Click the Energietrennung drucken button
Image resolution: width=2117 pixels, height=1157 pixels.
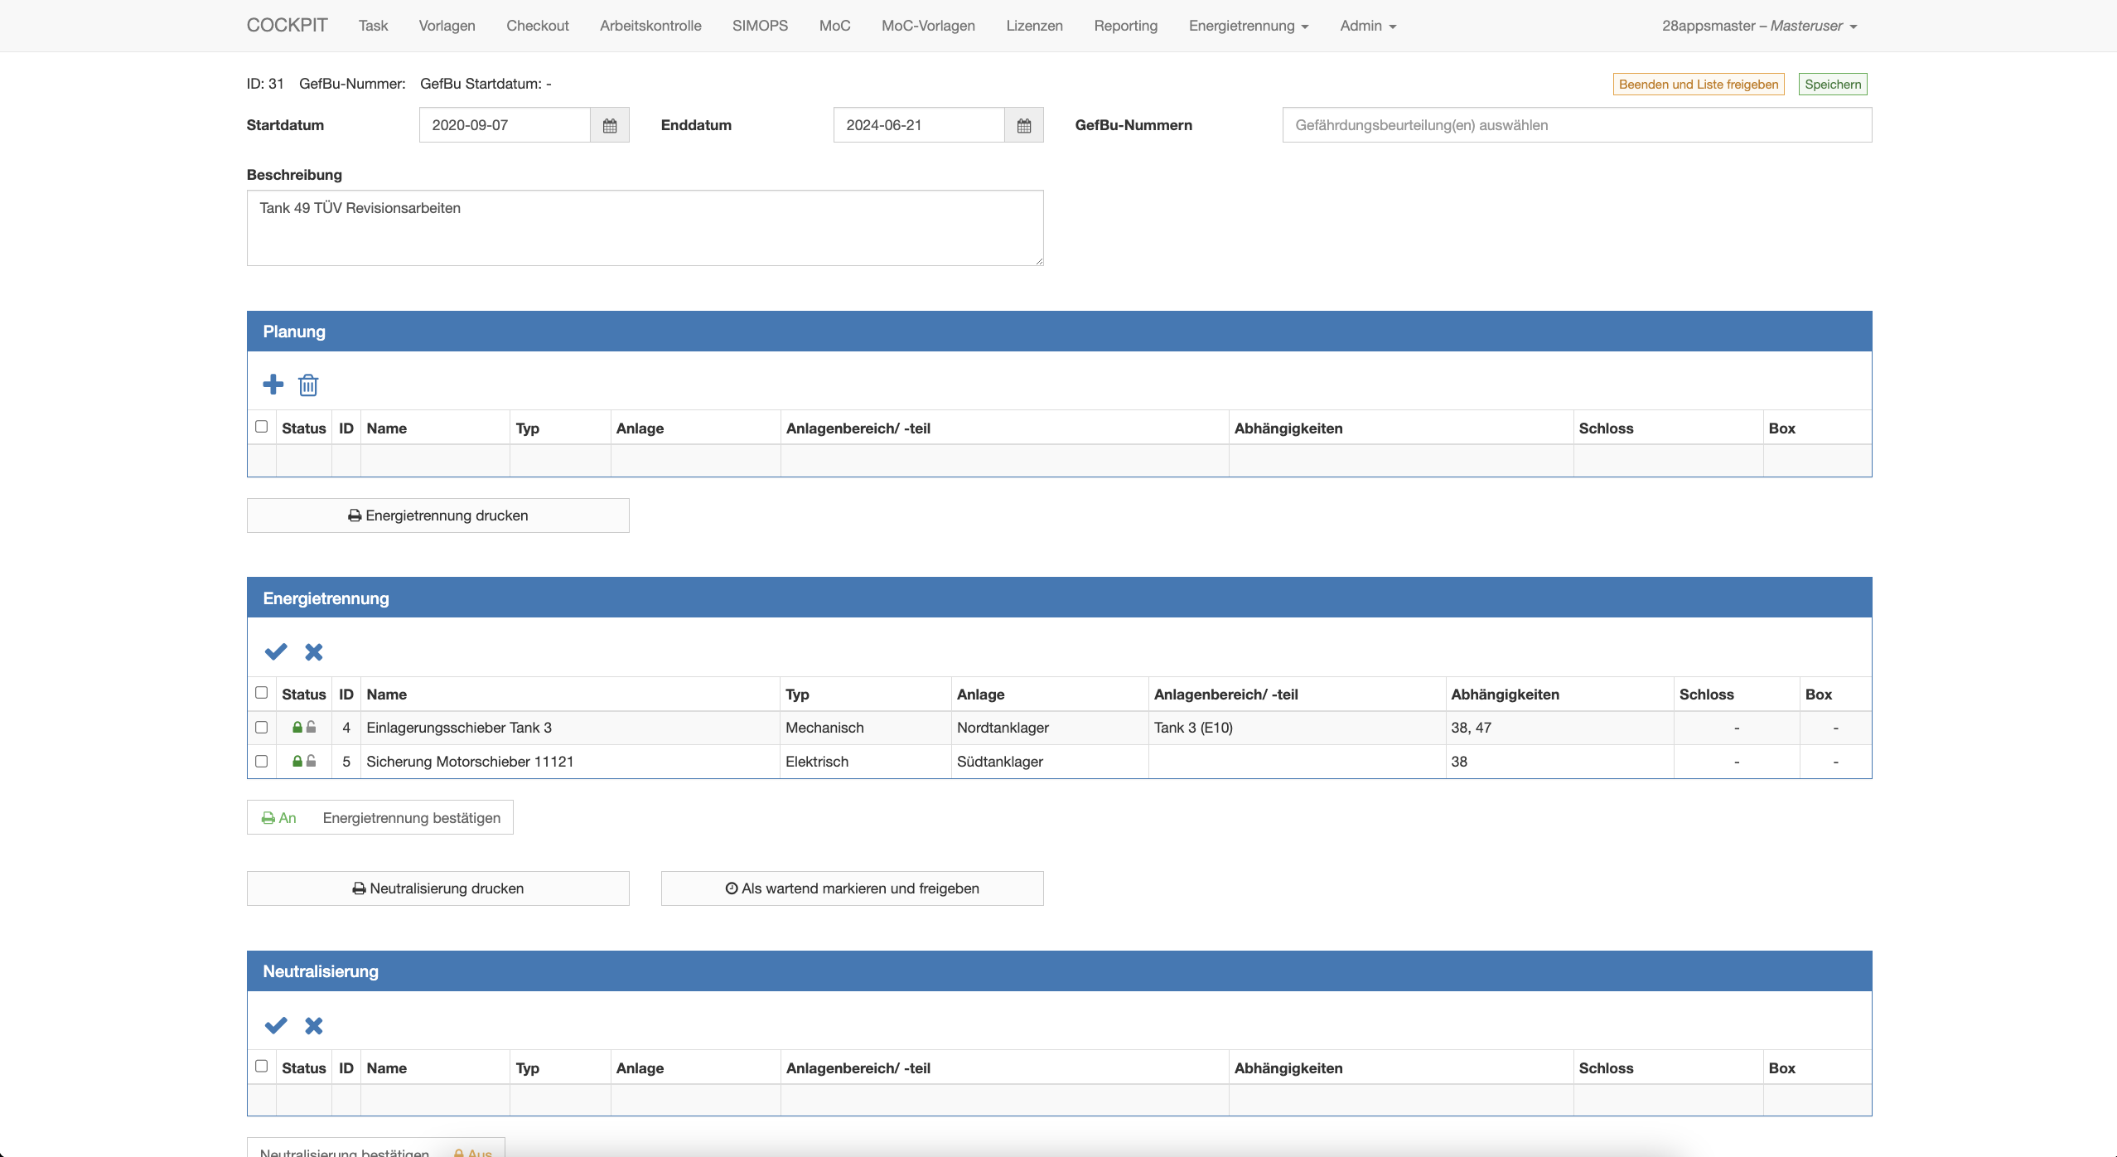pos(437,516)
